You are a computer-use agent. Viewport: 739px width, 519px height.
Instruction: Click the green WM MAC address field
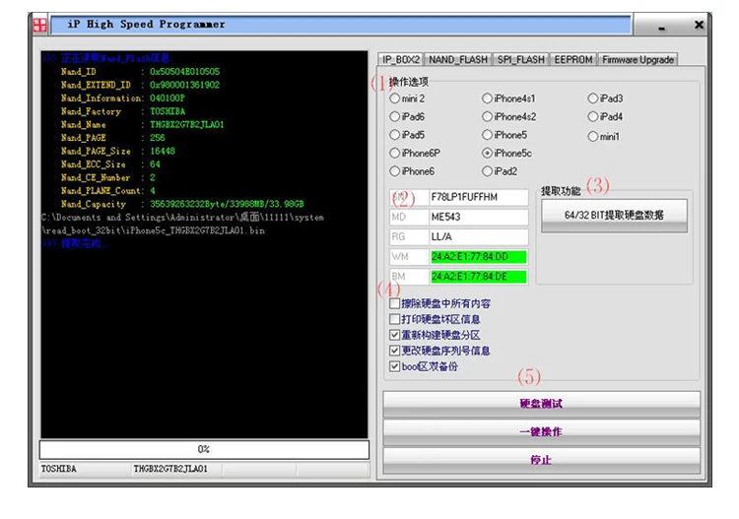click(478, 257)
